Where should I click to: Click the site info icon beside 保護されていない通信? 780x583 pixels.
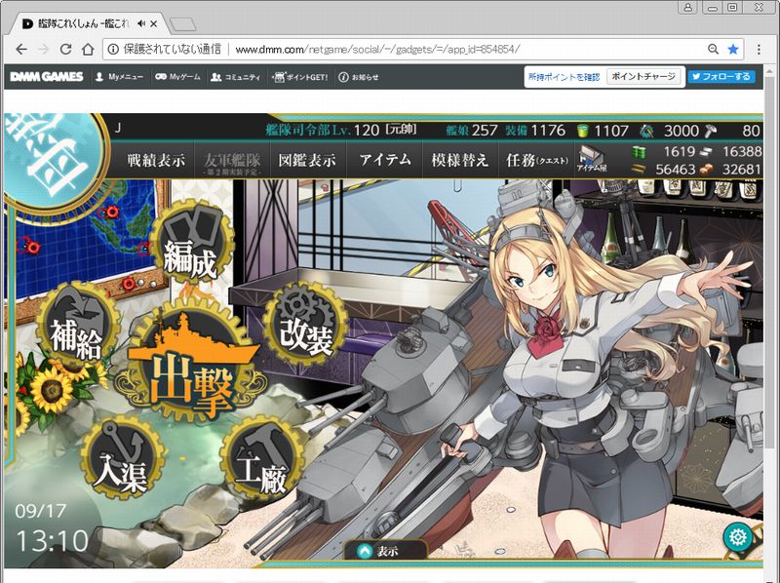113,49
